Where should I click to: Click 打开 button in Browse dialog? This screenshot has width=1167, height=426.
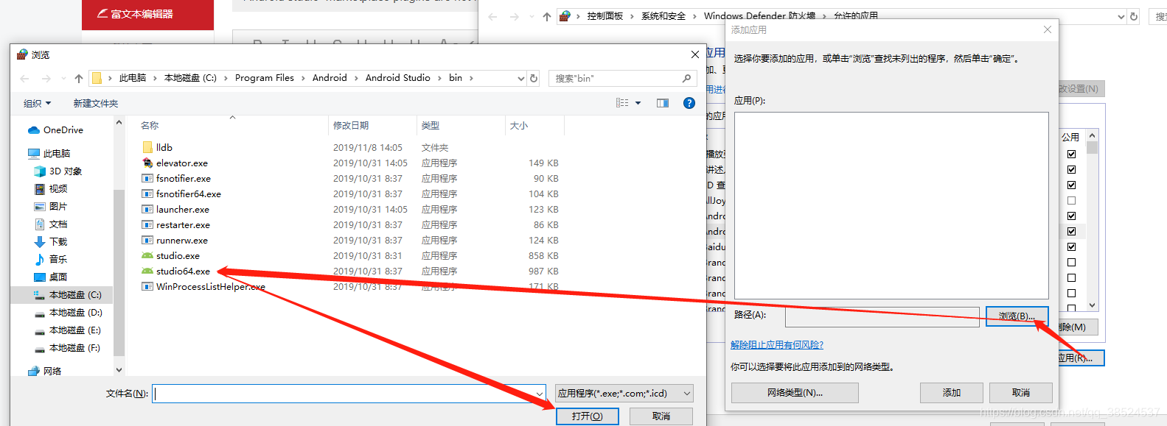click(588, 416)
